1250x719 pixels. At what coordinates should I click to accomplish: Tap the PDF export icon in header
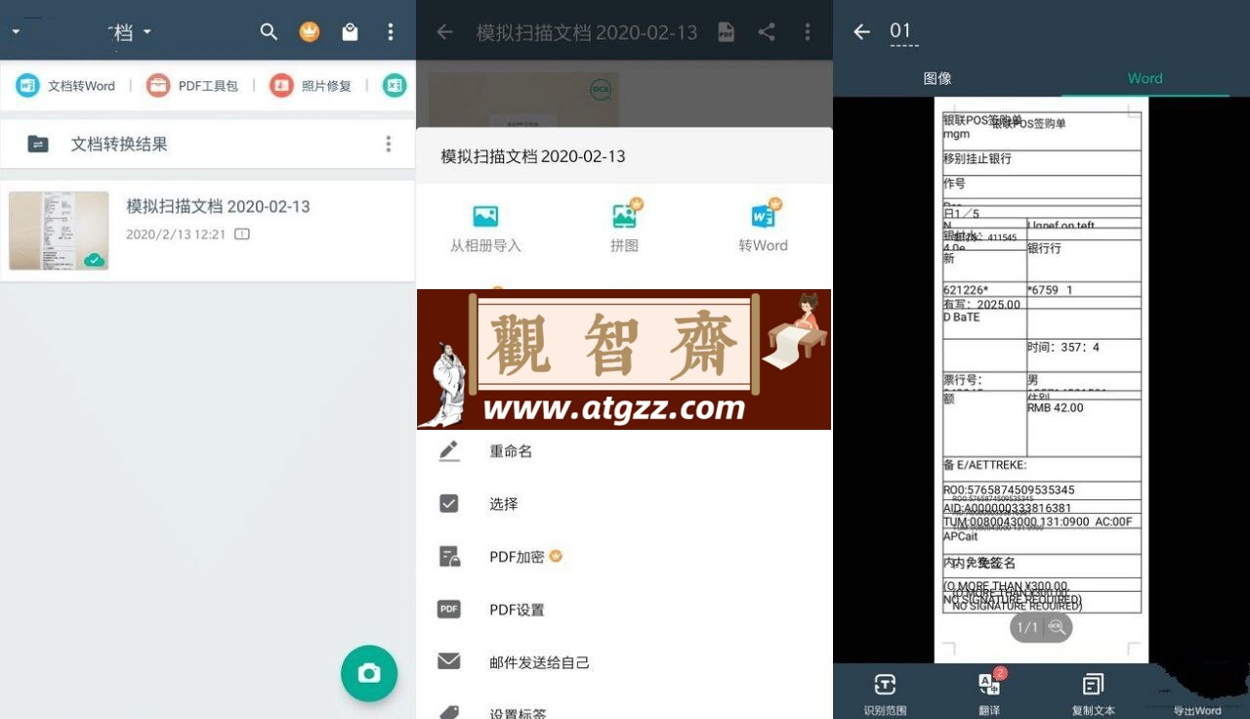point(726,32)
